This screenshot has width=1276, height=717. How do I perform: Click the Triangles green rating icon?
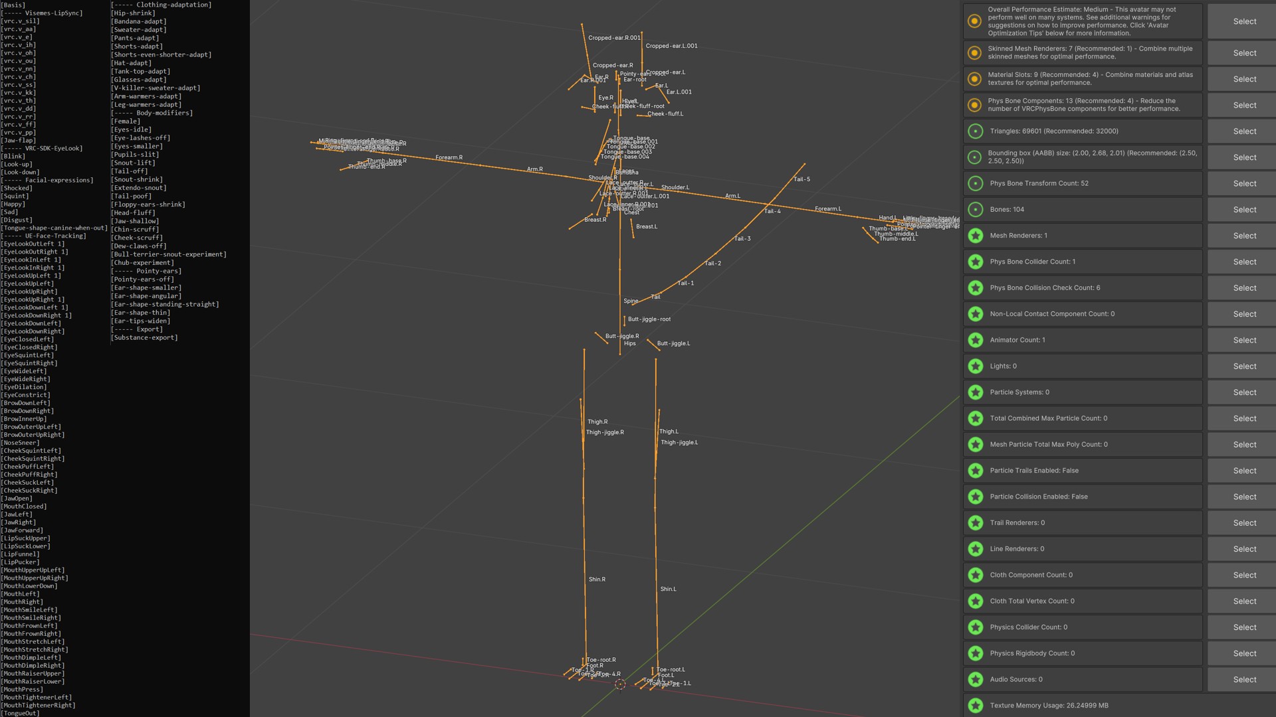(x=975, y=131)
